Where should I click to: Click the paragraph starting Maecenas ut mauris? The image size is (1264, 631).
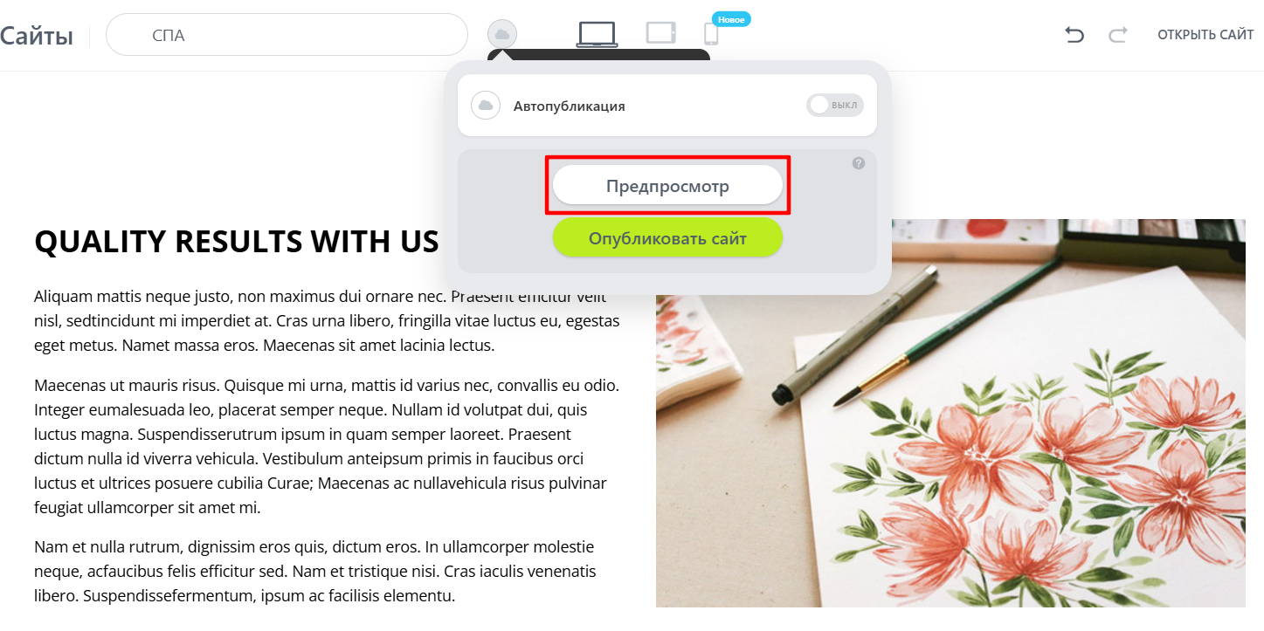(x=327, y=446)
